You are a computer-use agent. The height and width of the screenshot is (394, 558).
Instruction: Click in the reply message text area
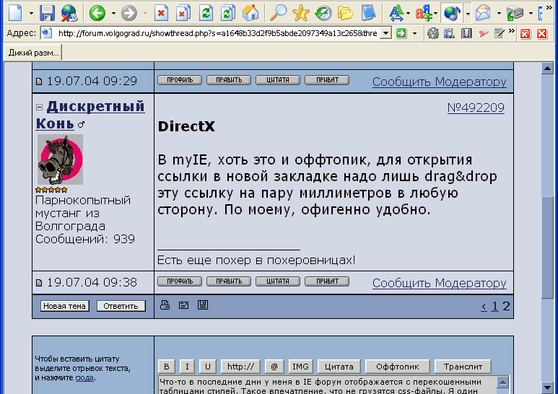coord(325,384)
